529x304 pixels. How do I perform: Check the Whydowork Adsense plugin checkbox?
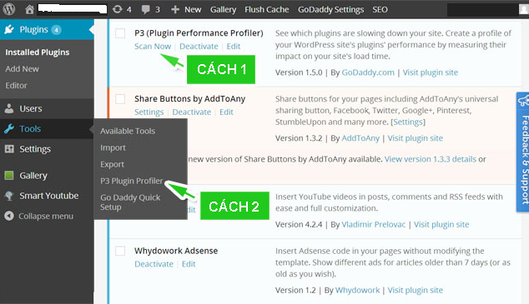120,251
